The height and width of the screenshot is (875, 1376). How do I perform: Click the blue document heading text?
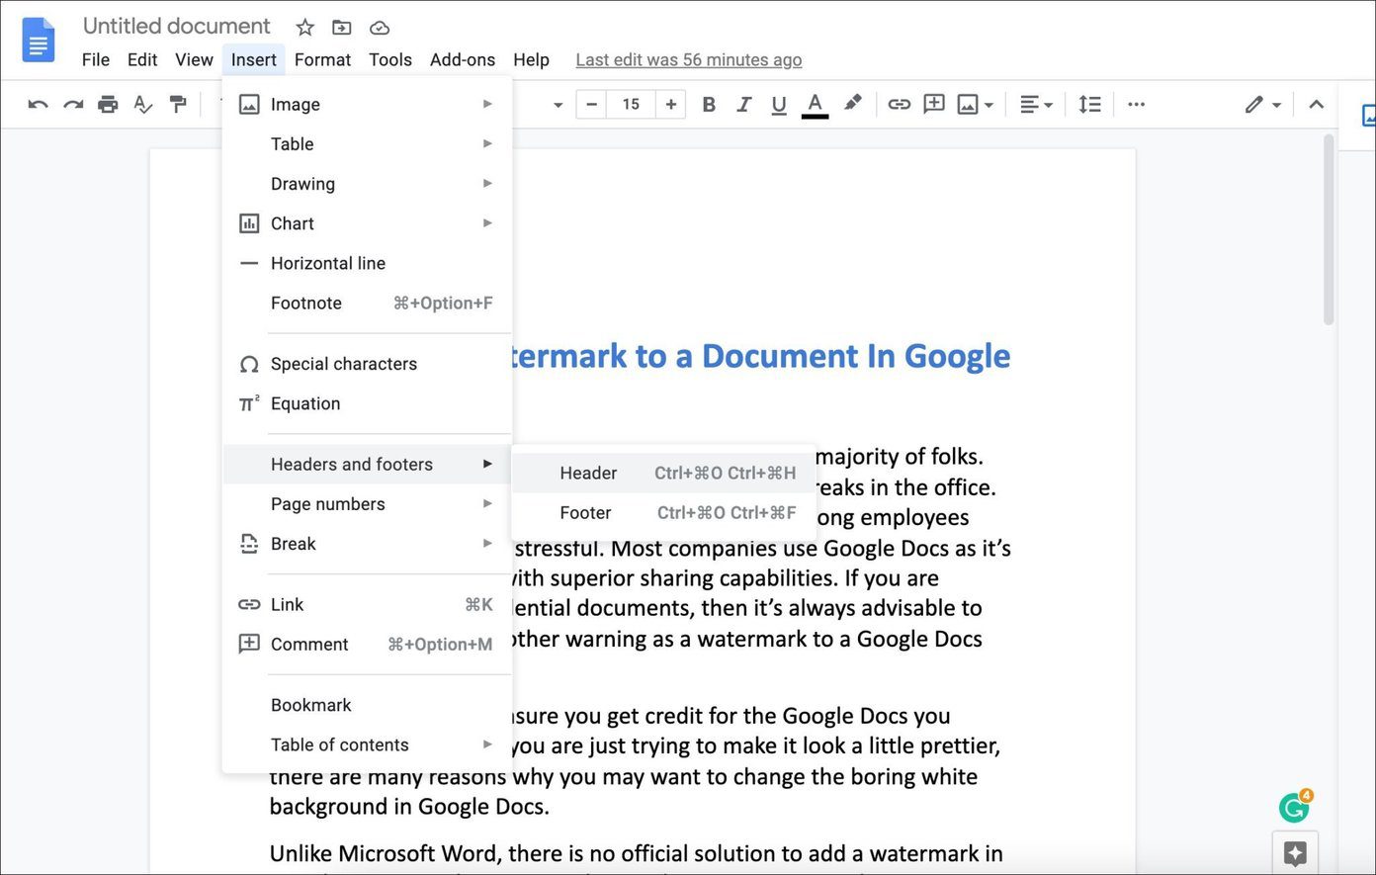coord(759,355)
